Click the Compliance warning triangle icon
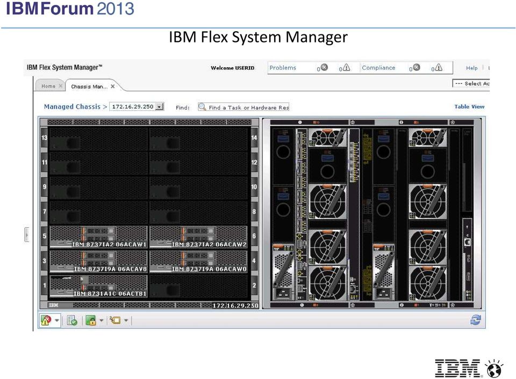Viewport: 516px width, 379px height. click(439, 68)
